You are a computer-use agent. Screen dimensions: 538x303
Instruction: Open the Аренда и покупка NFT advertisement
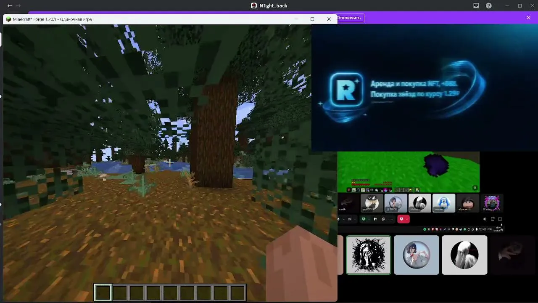point(425,88)
